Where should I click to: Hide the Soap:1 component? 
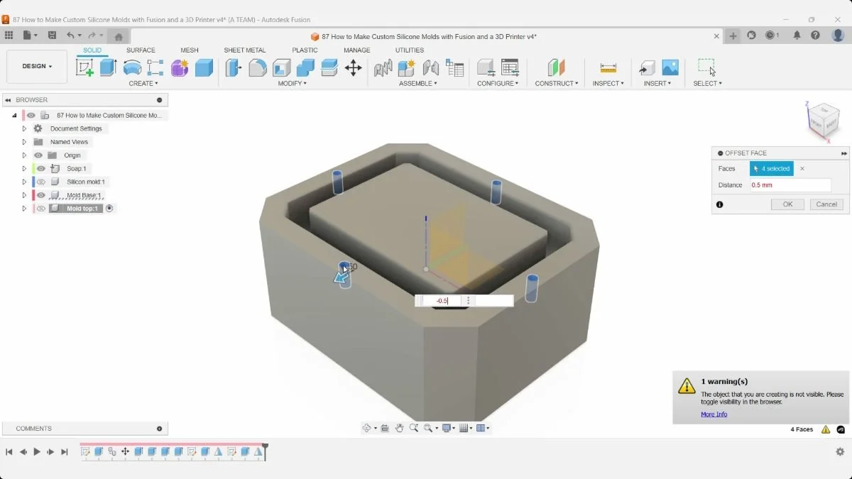pos(41,169)
